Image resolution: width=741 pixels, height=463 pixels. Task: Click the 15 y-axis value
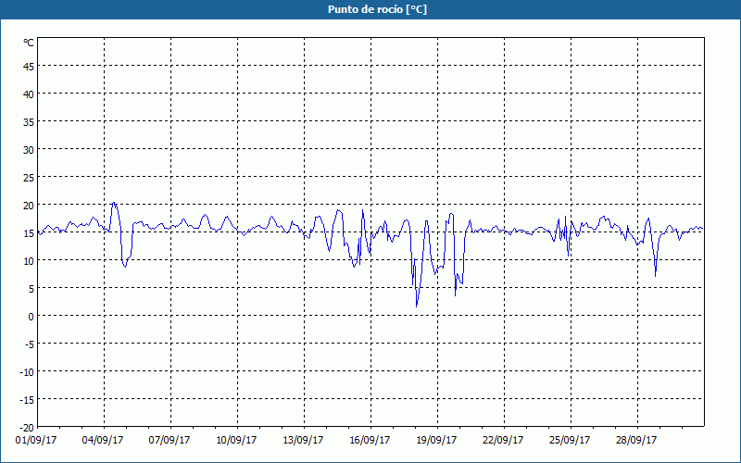(x=29, y=233)
